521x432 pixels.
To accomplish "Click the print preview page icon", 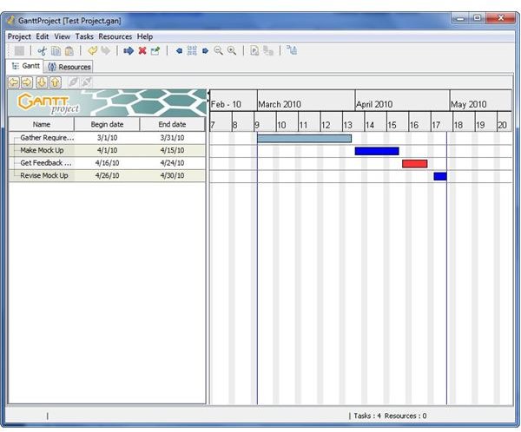I will [x=254, y=51].
